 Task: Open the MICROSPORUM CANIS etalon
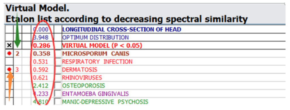[x=96, y=54]
